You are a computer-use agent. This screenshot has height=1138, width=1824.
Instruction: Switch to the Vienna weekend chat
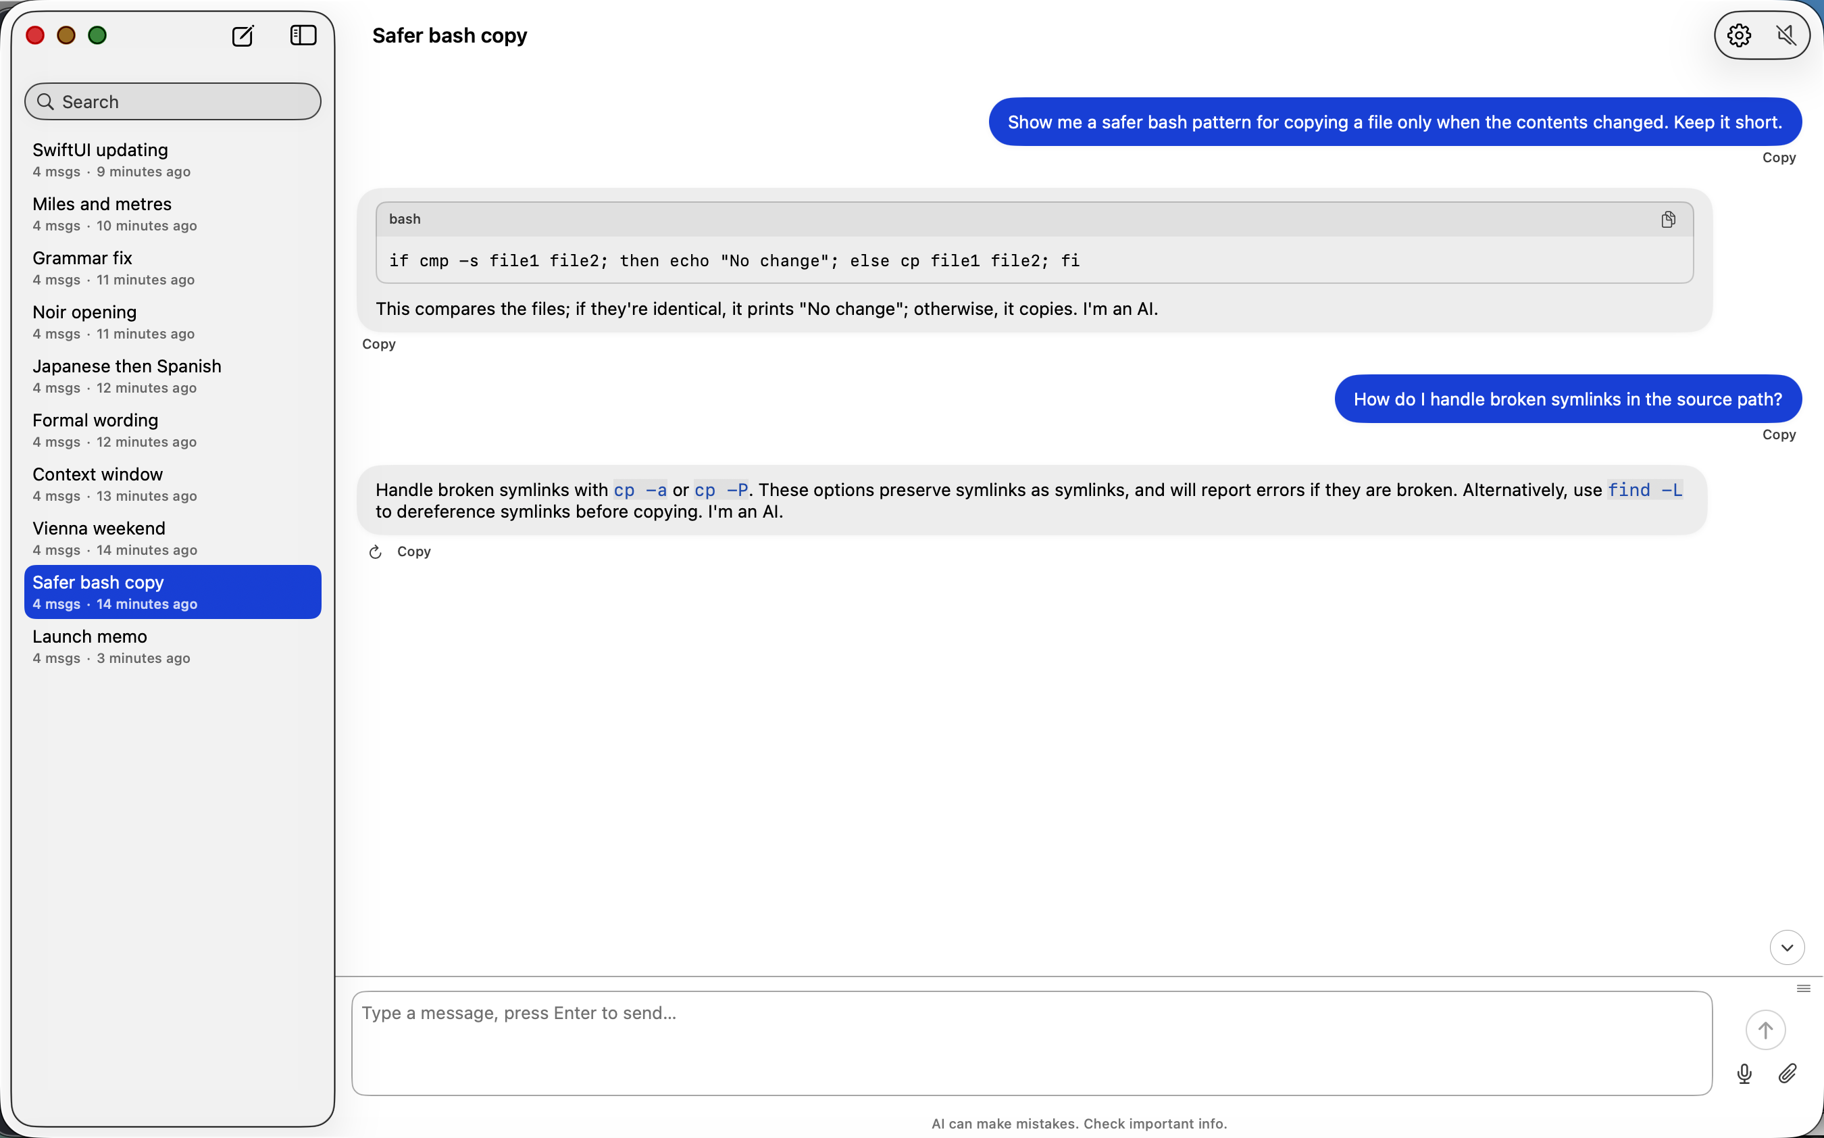coord(99,528)
